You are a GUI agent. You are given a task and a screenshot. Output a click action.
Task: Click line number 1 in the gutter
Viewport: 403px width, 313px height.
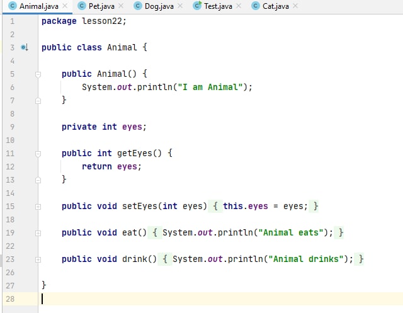click(x=12, y=21)
